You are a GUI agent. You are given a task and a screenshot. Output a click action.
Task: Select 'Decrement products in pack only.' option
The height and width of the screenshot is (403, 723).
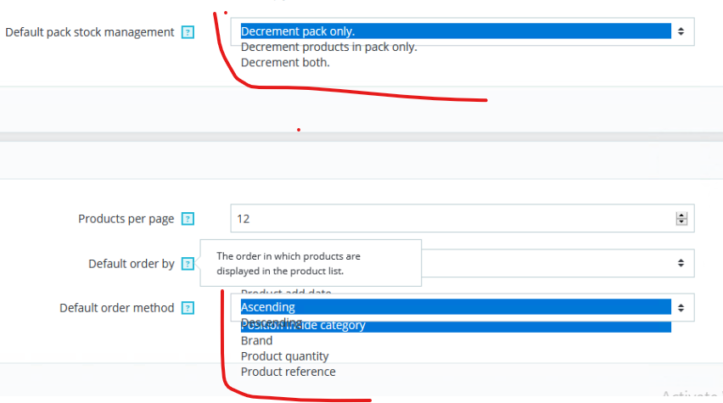click(x=328, y=47)
